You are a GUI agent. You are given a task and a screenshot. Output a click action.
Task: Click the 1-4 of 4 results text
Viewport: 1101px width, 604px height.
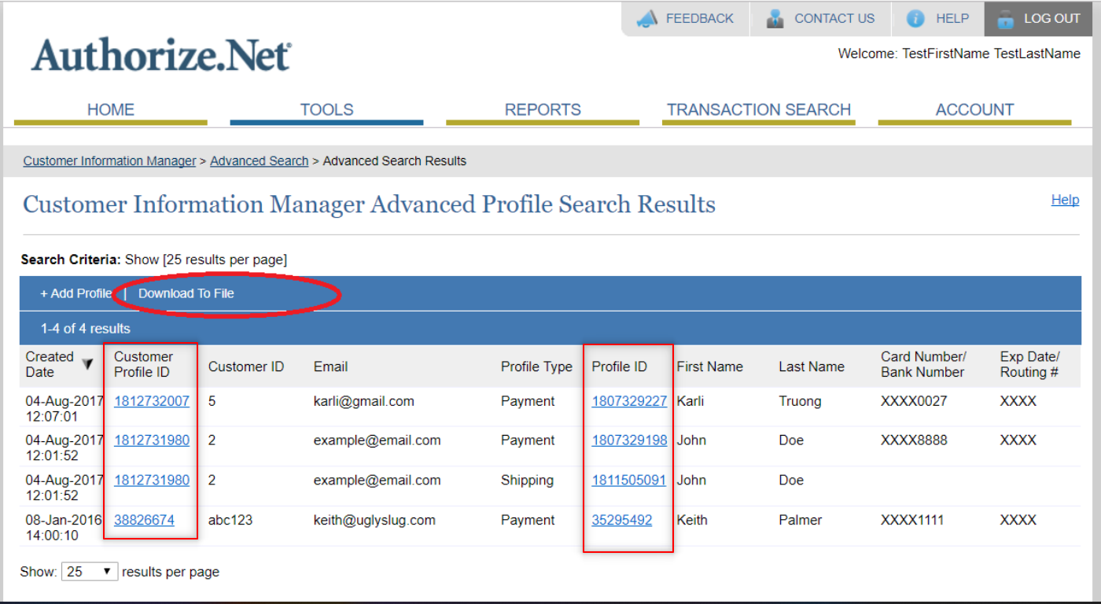tap(86, 329)
